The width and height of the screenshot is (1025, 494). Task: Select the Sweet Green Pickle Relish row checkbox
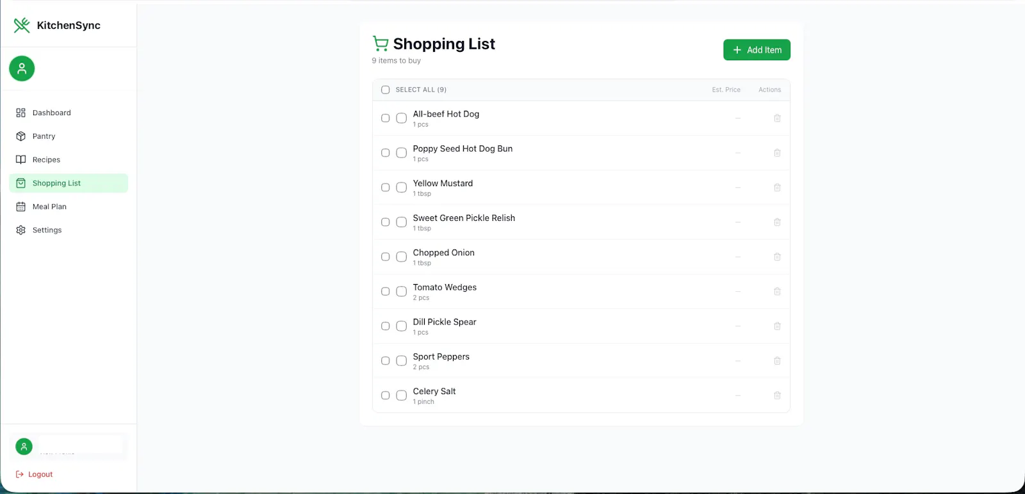[x=386, y=222]
